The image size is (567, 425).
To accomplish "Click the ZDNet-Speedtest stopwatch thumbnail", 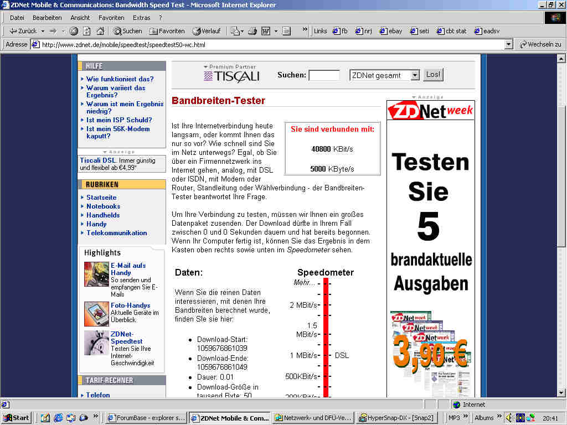I will [x=96, y=343].
